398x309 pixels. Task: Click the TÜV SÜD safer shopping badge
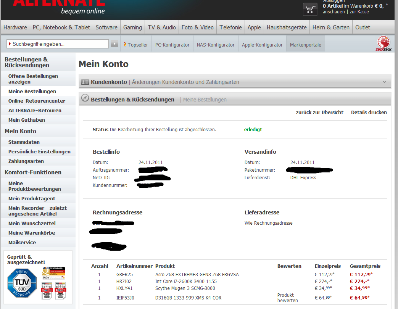22,283
